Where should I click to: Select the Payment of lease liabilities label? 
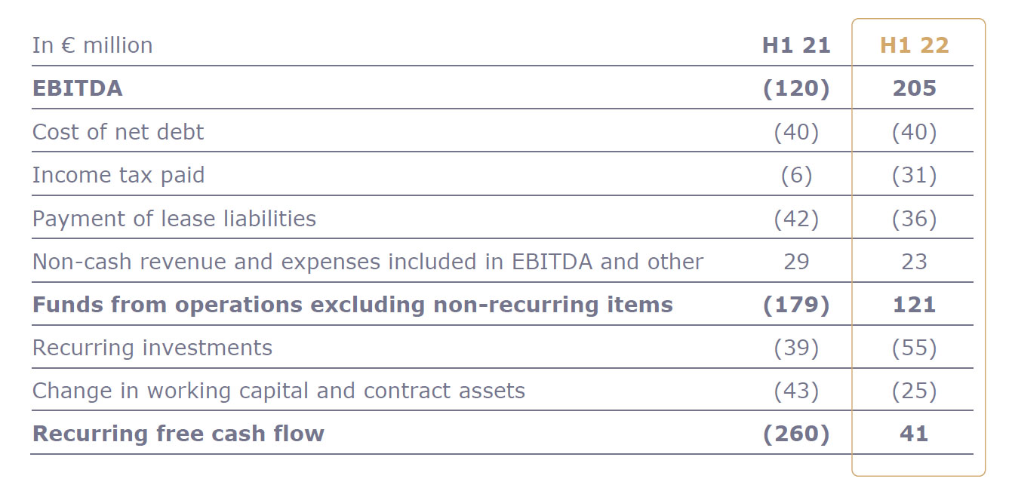pos(174,219)
